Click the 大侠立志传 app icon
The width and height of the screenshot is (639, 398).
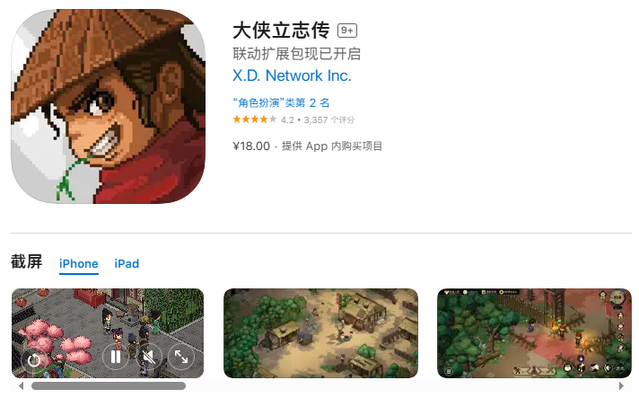[108, 106]
